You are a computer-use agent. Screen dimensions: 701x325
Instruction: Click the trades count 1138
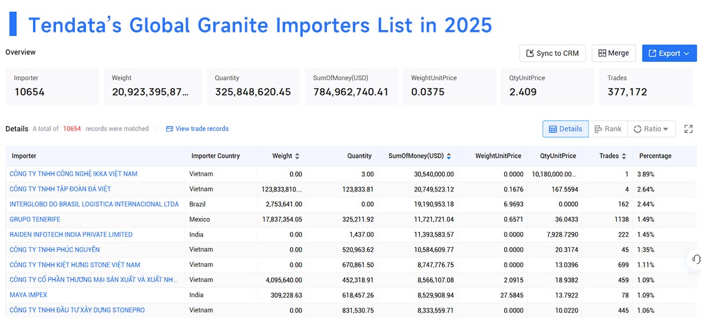coord(620,220)
